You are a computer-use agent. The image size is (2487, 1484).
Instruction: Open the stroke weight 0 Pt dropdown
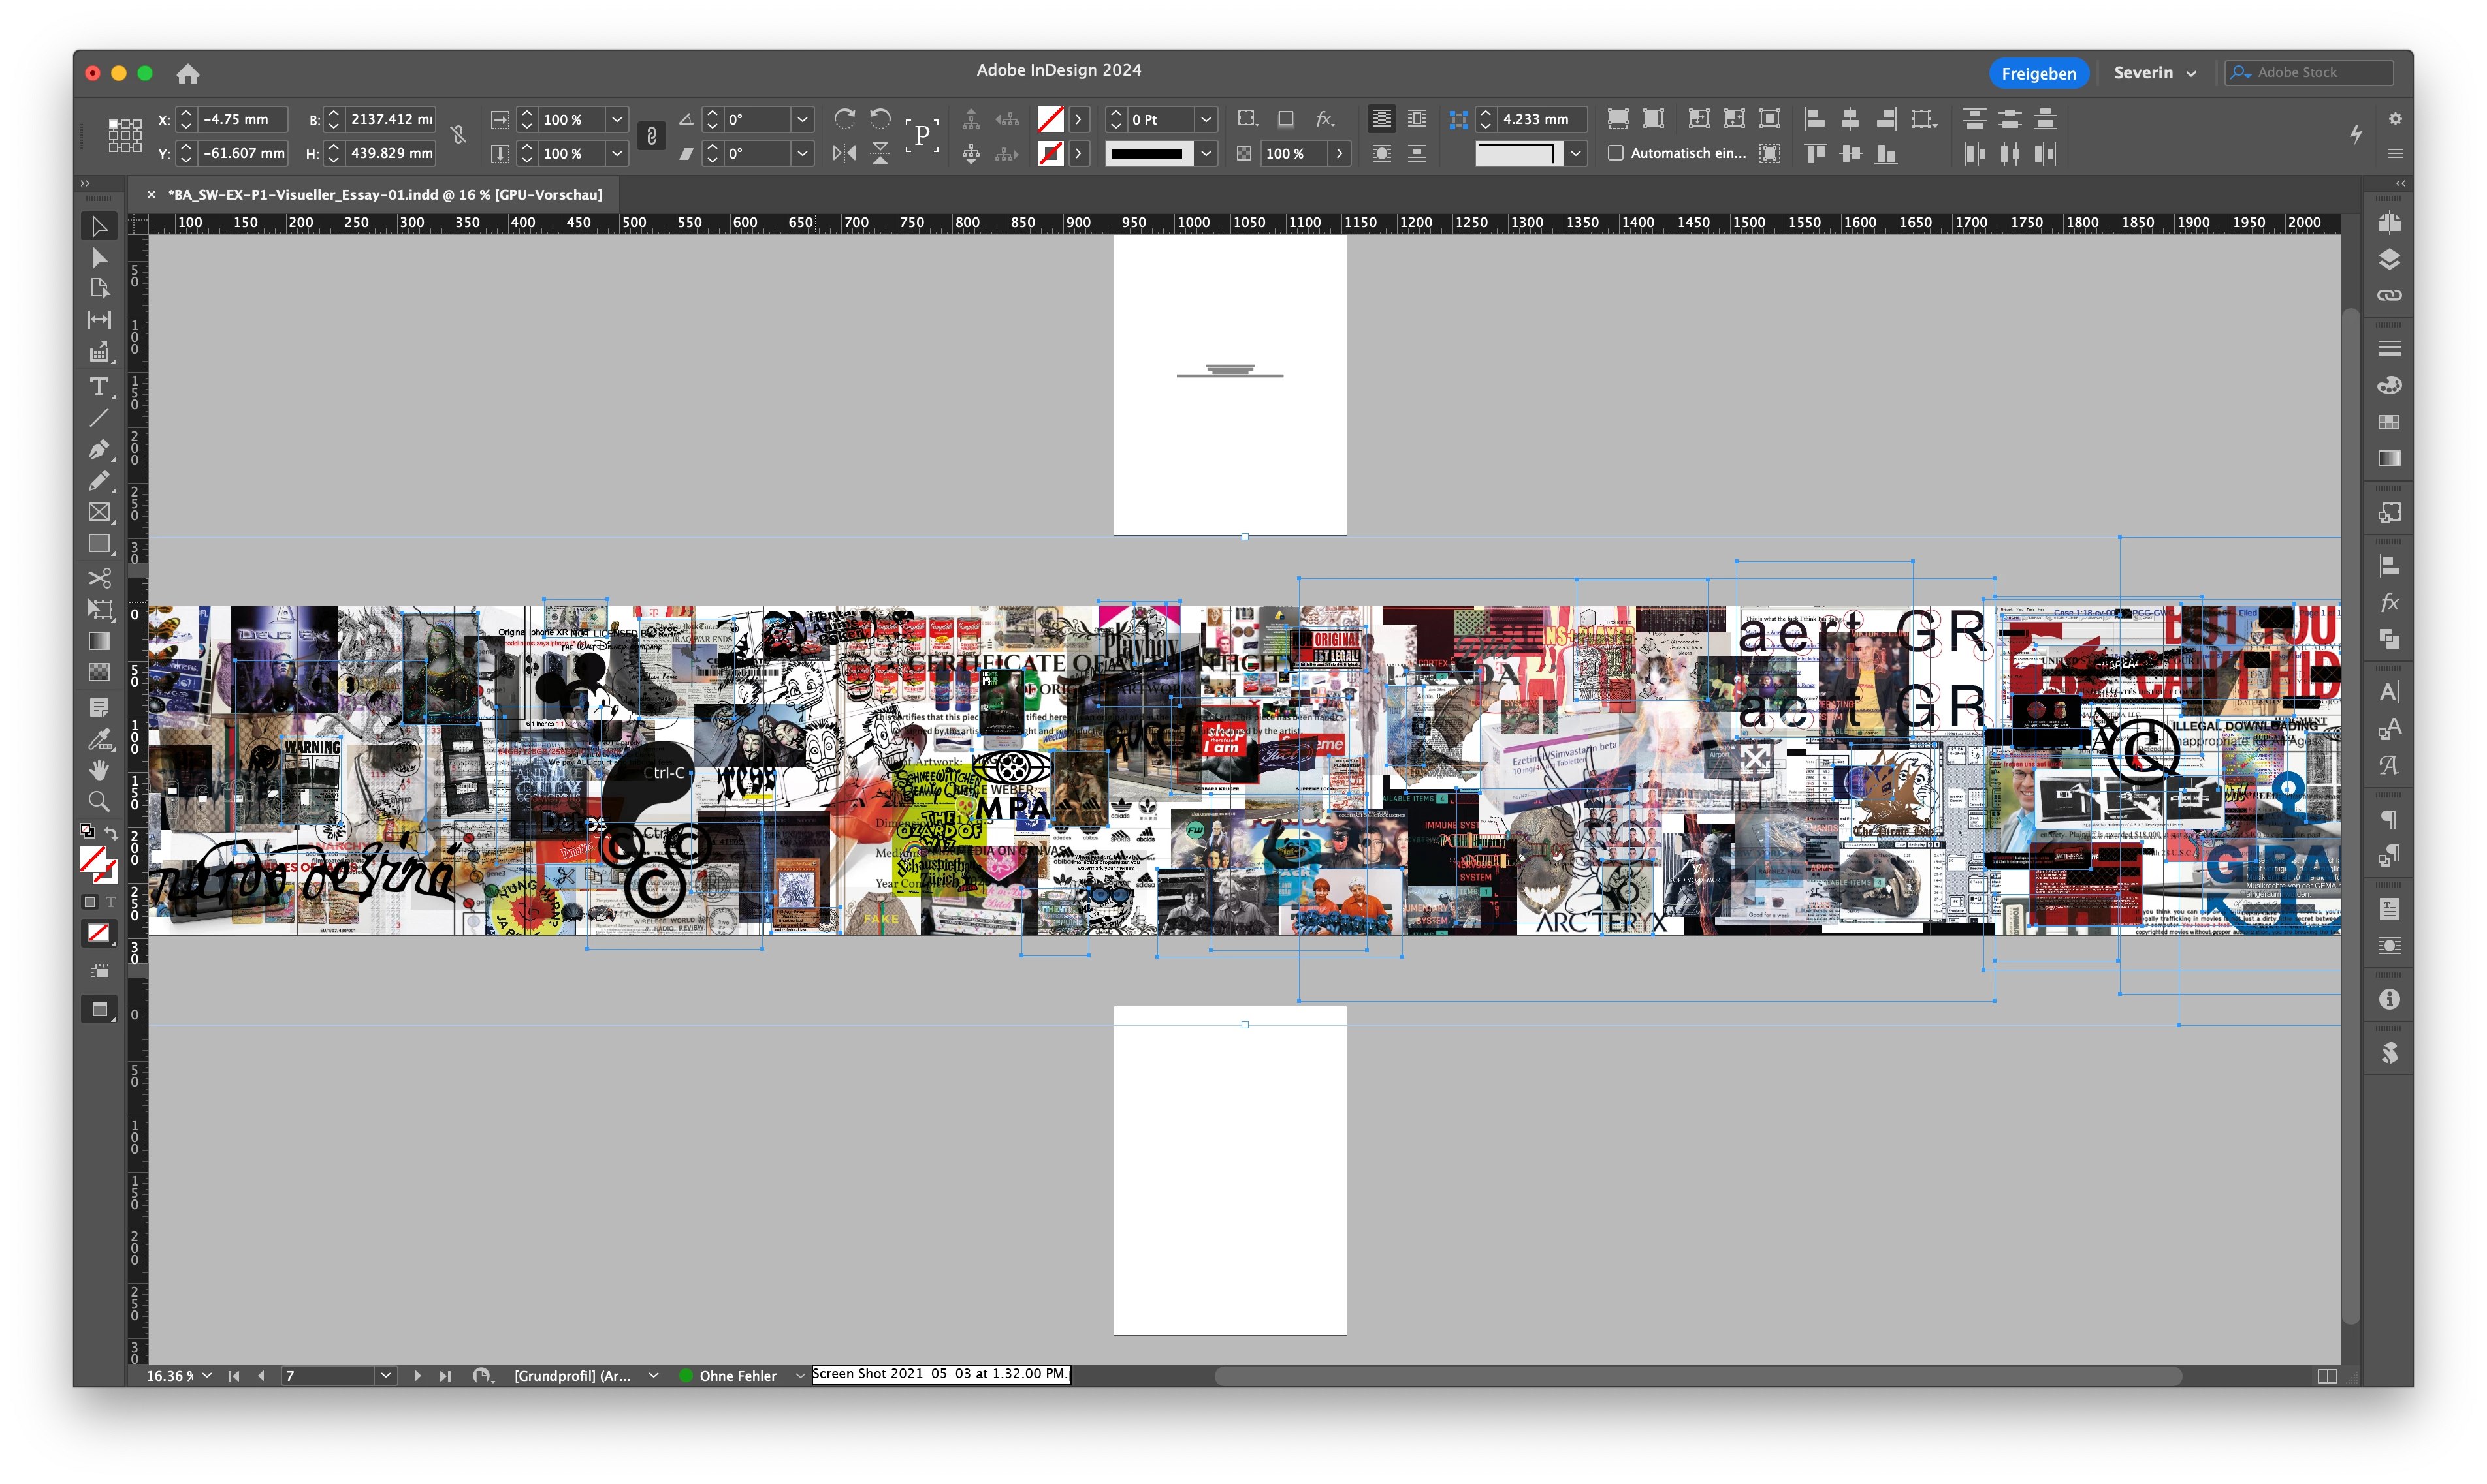pyautogui.click(x=1206, y=119)
